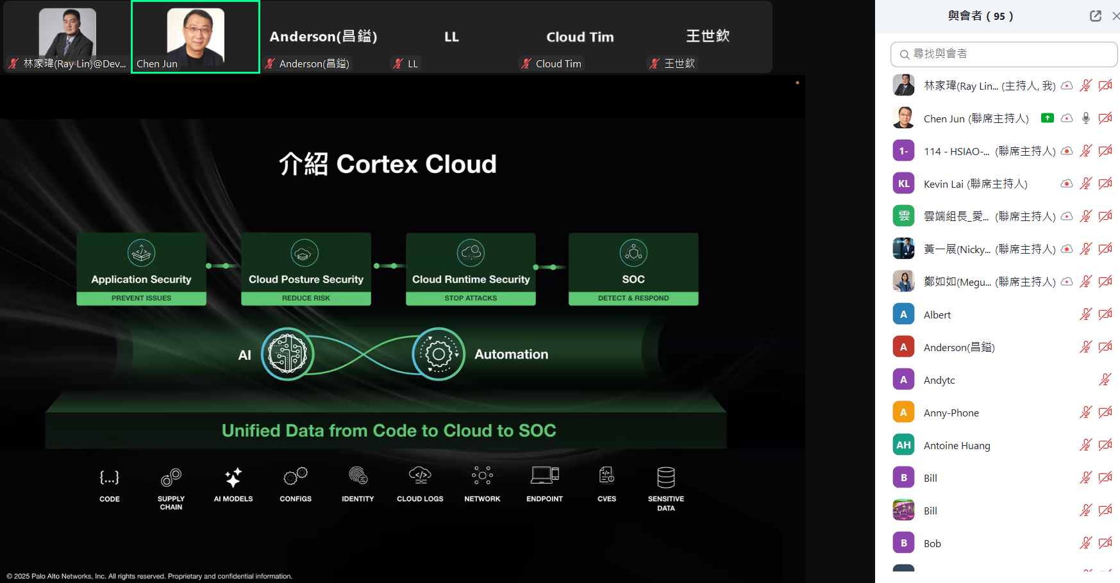Toggle Anny-Phone's camera icon
This screenshot has width=1120, height=583.
1105,413
